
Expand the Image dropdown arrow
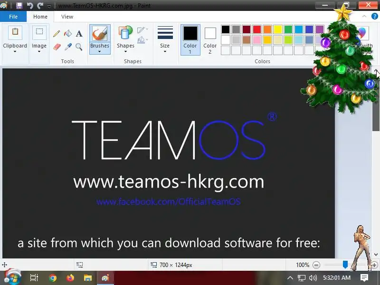tap(39, 51)
